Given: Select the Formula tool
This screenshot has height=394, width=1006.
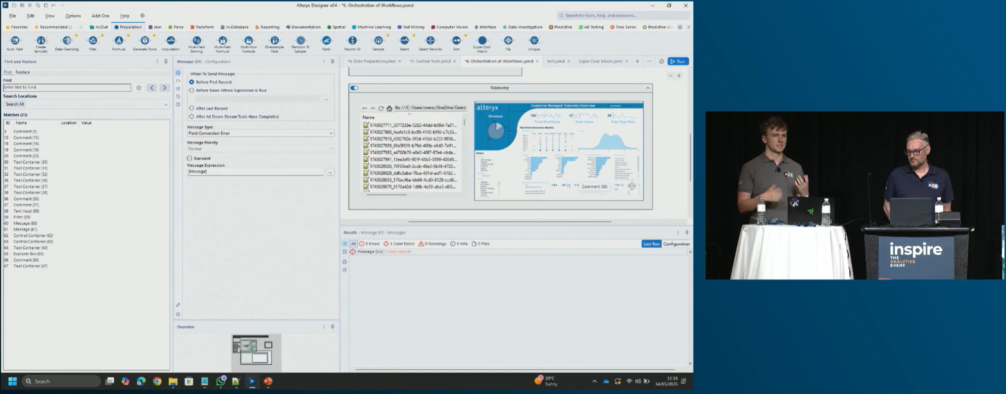Looking at the screenshot, I should click(x=119, y=43).
